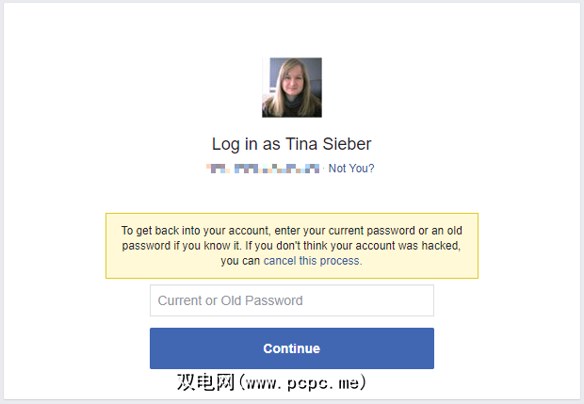Click the "Log in as Tina Sieber" heading
Screen dimensions: 584x404
pos(291,144)
